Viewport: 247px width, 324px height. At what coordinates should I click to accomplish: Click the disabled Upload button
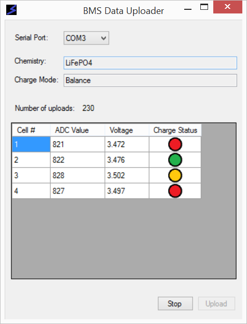[216, 303]
